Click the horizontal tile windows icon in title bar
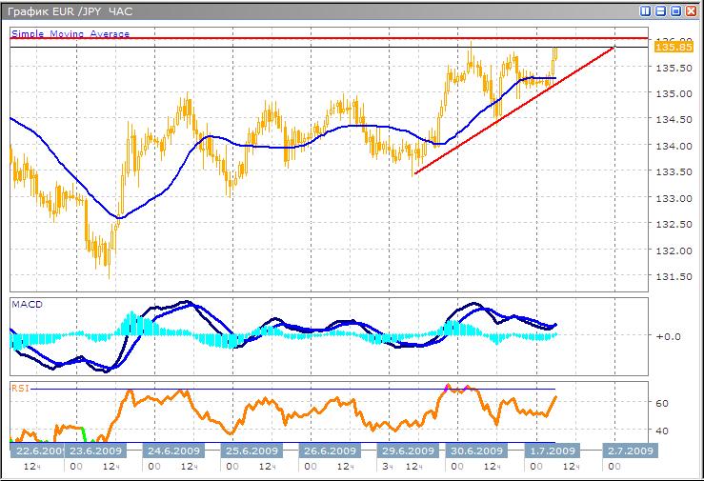 point(660,11)
